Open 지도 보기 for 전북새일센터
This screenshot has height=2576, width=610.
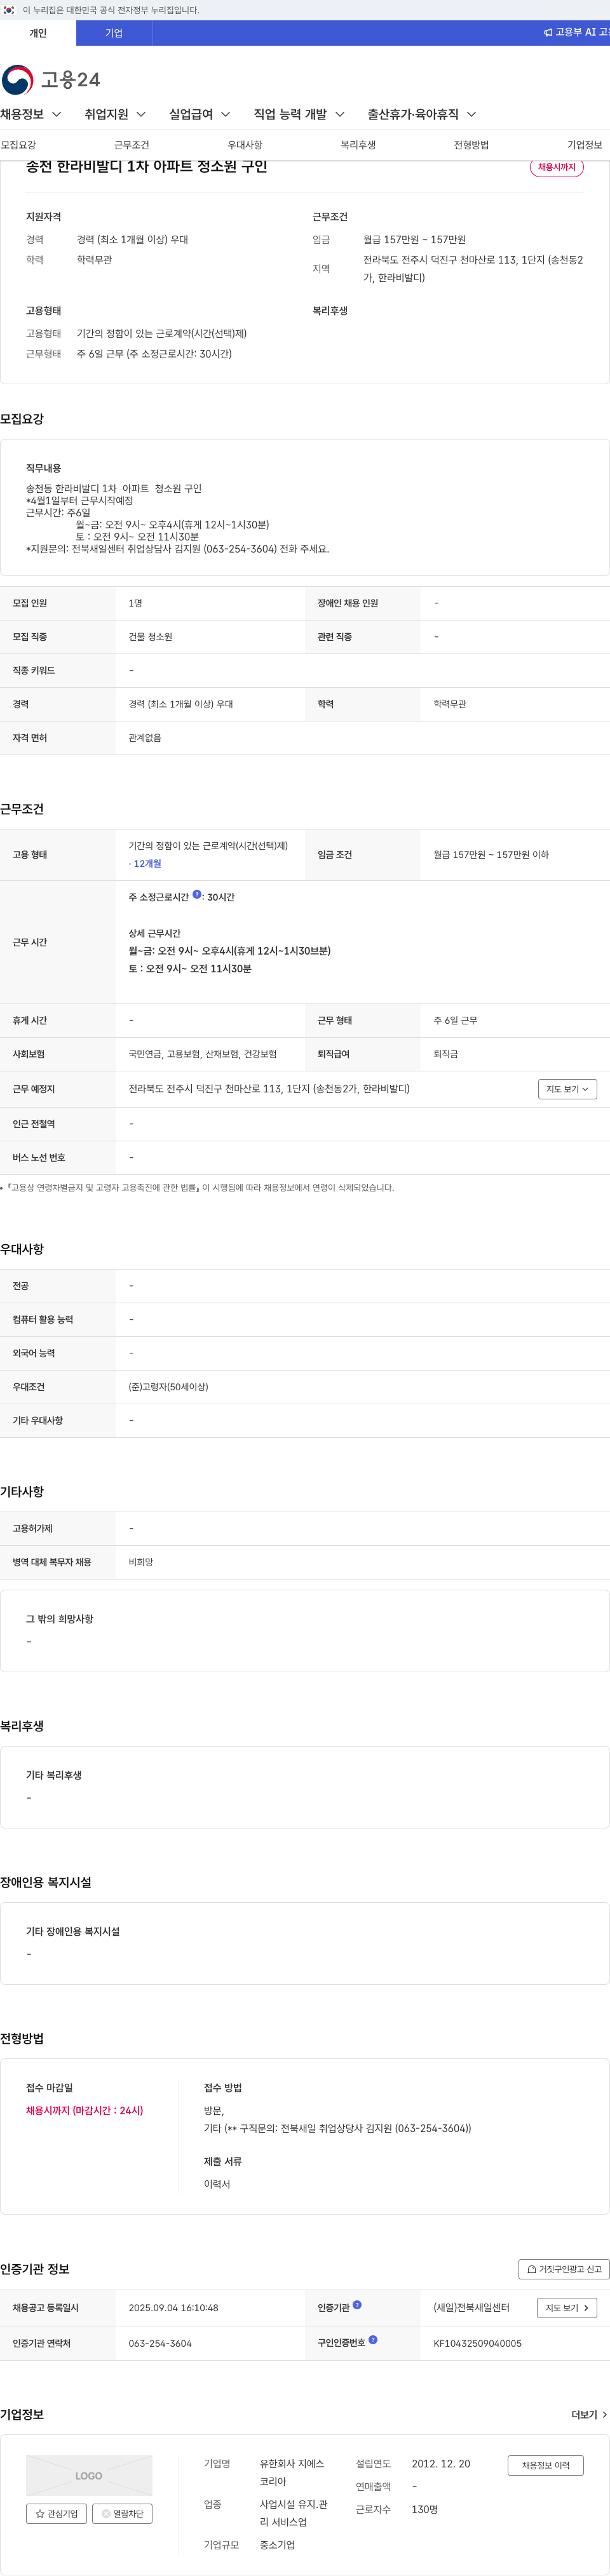(x=567, y=2308)
